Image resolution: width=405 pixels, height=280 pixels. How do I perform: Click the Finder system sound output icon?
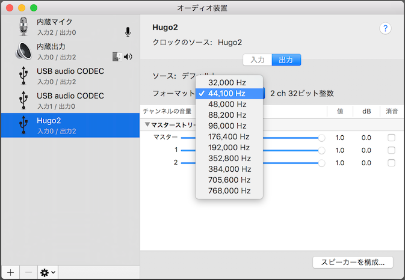117,56
